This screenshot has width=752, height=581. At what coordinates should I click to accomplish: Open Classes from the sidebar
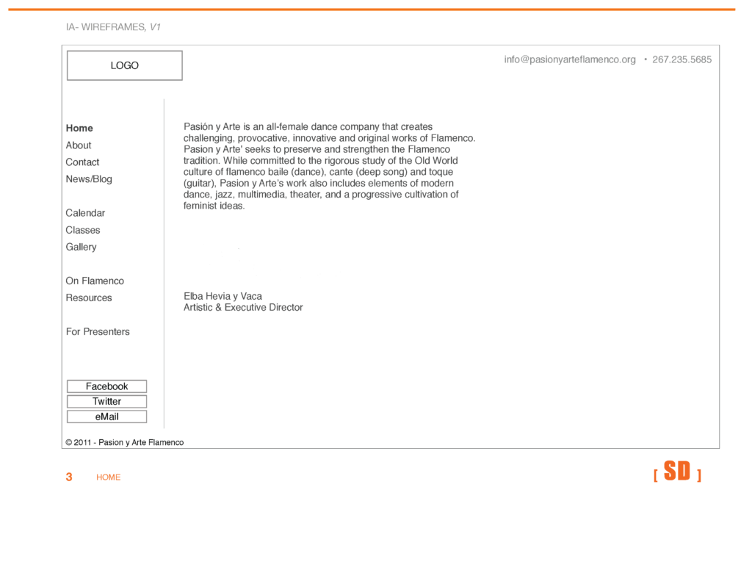(x=83, y=230)
